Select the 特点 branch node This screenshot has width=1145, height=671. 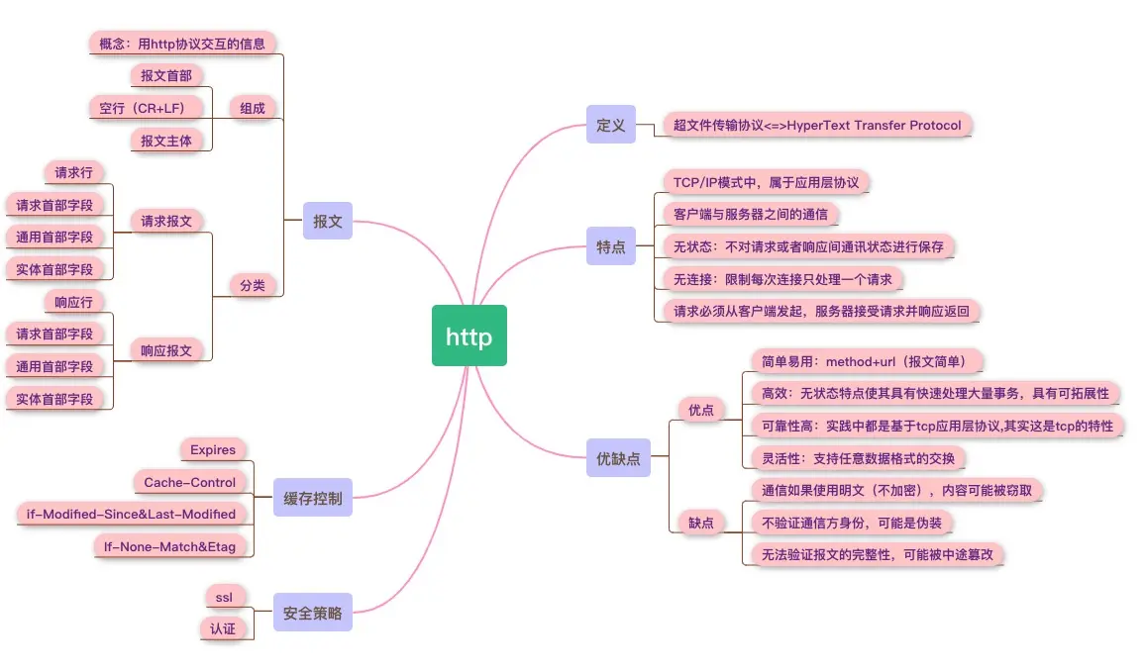[x=611, y=245]
